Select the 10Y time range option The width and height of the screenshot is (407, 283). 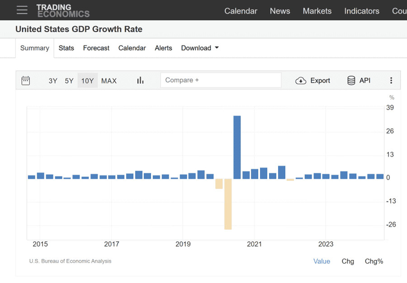pyautogui.click(x=87, y=81)
